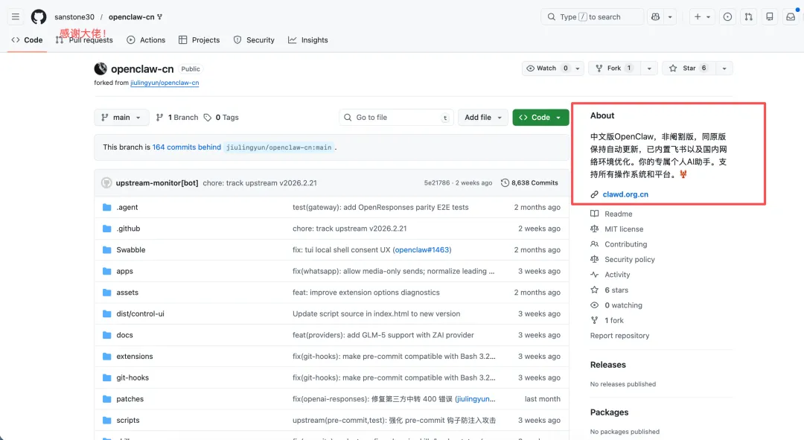The height and width of the screenshot is (440, 804).
Task: Open the .agent folder
Action: click(127, 207)
